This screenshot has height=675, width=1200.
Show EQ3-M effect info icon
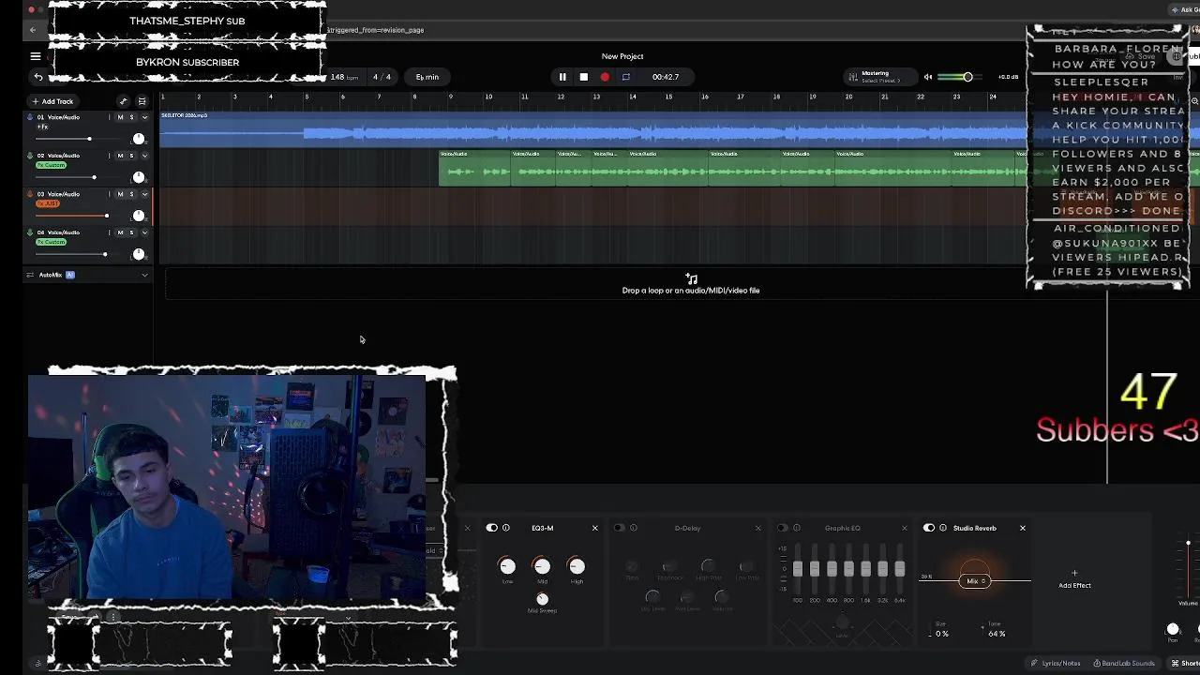[506, 528]
